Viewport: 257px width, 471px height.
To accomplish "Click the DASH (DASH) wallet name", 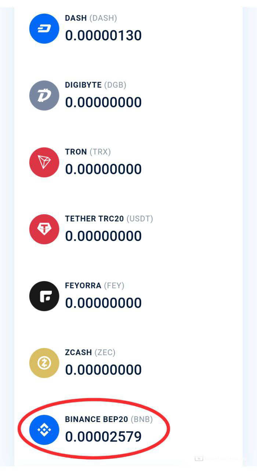I will [91, 18].
